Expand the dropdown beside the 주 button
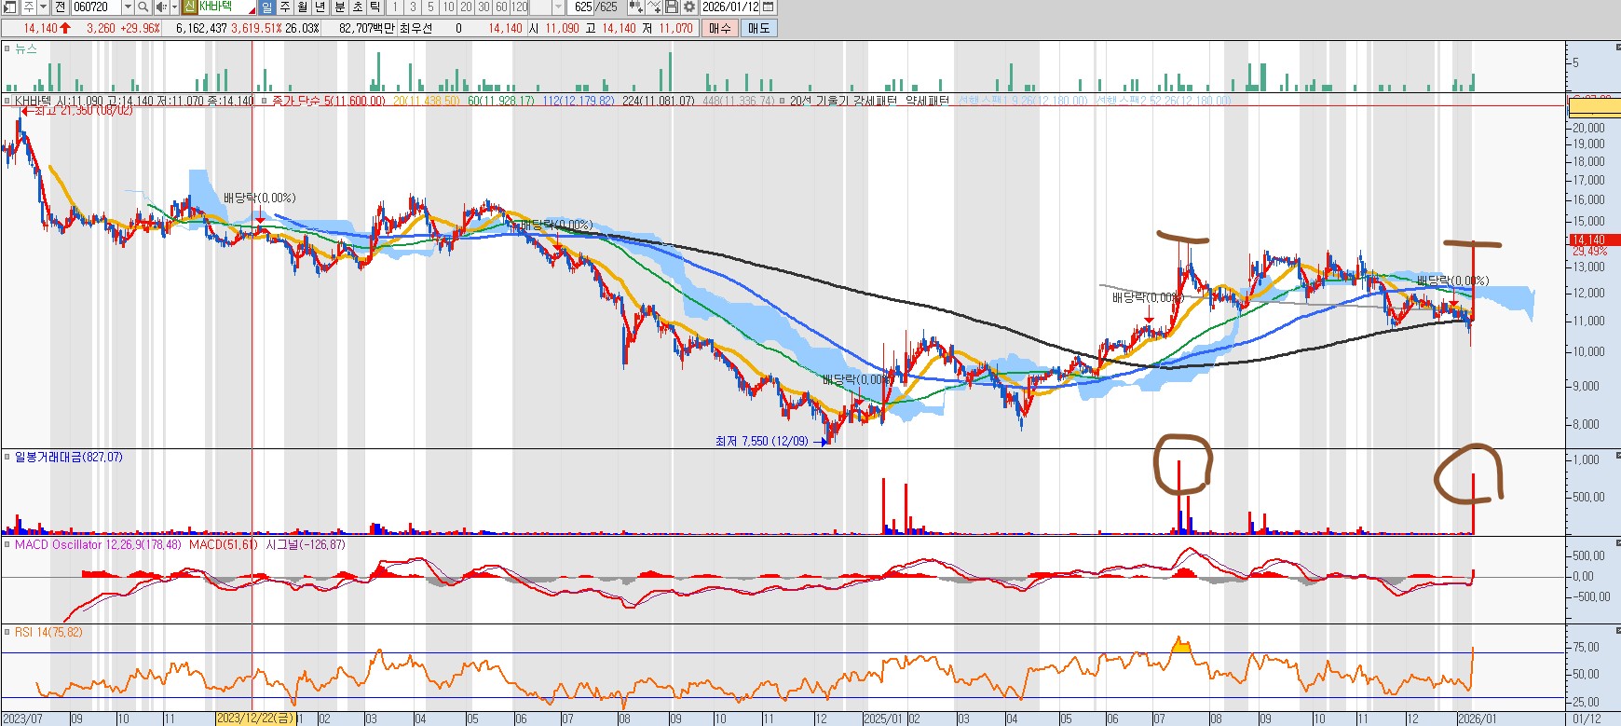Viewport: 1621px width, 726px height. tap(43, 7)
